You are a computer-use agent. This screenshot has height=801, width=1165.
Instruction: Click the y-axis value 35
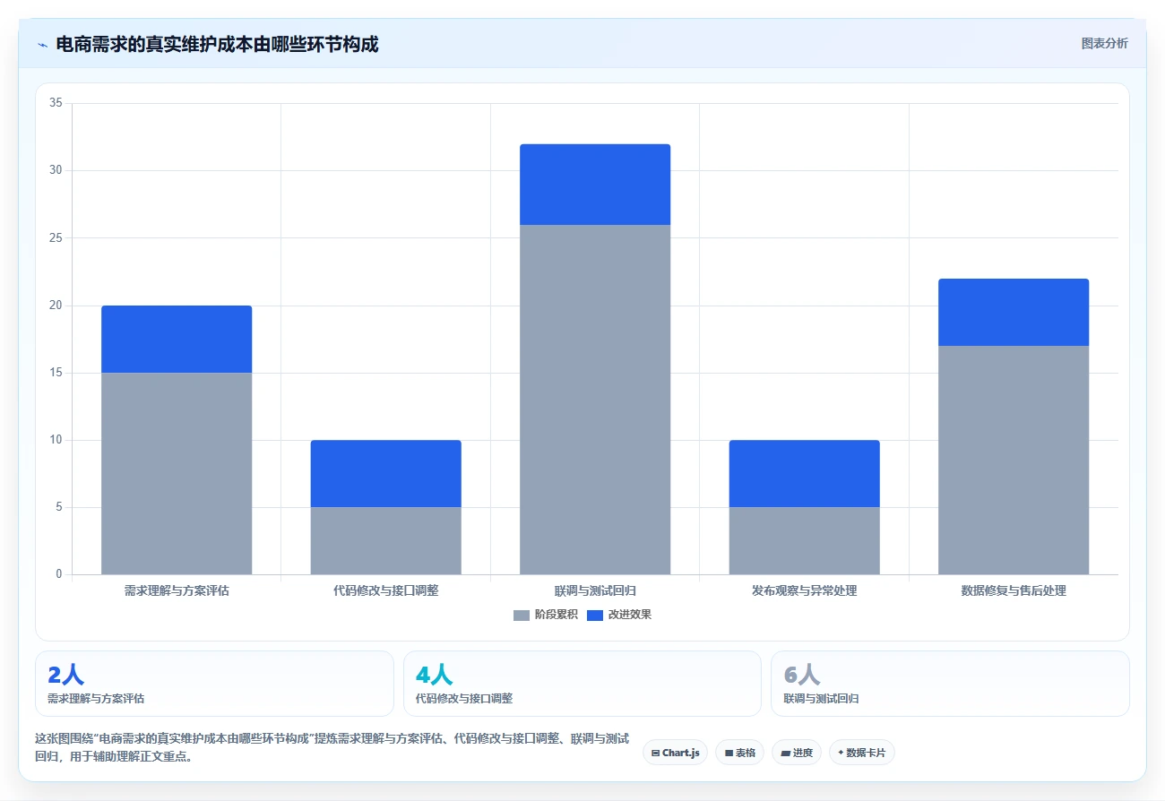pos(56,103)
